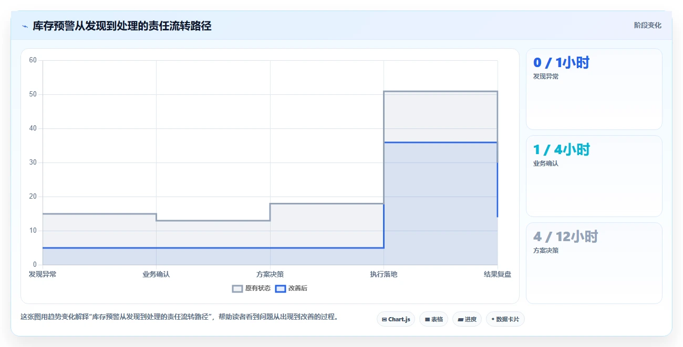This screenshot has height=347, width=683.
Task: Click the 发现异常 x-axis label
Action: click(x=43, y=274)
